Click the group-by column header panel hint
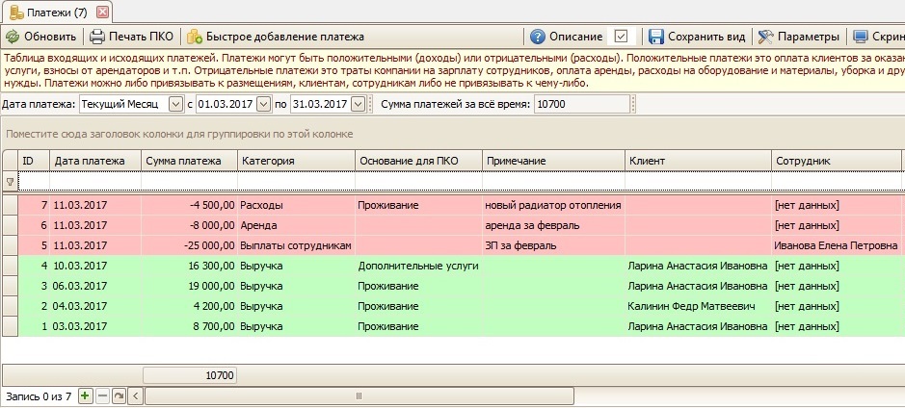This screenshot has width=905, height=408. click(x=179, y=135)
